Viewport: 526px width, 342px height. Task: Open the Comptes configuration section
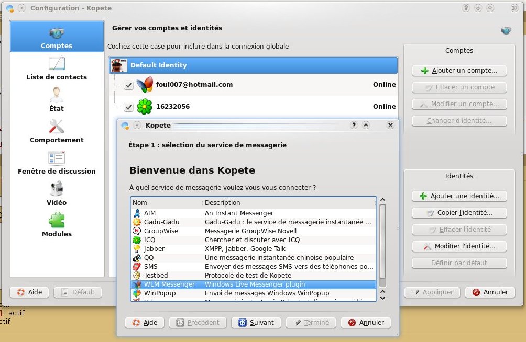coord(57,37)
